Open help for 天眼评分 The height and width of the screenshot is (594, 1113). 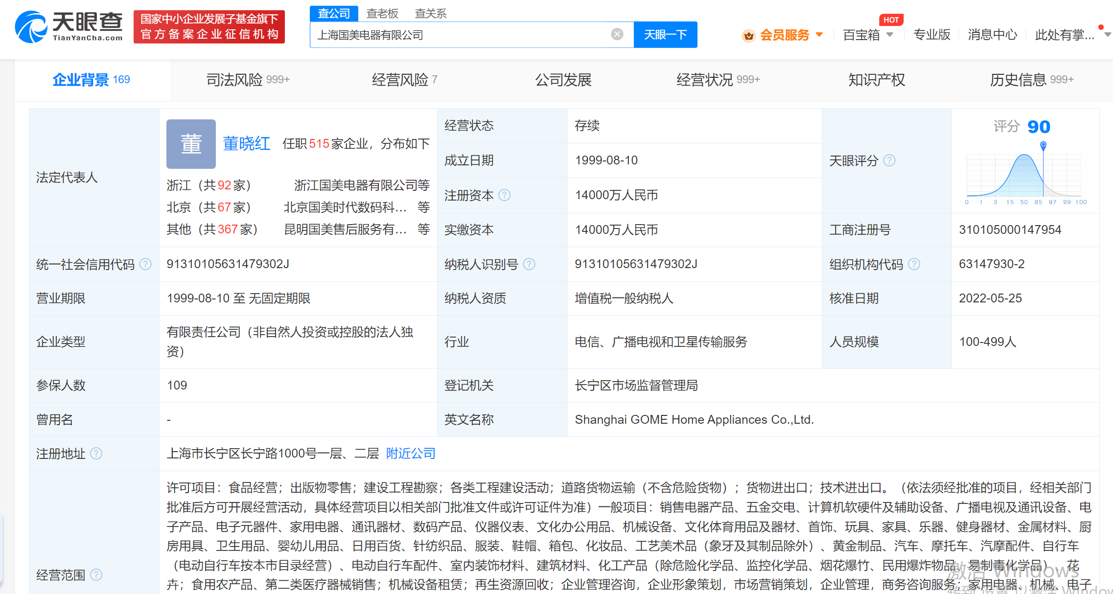889,160
